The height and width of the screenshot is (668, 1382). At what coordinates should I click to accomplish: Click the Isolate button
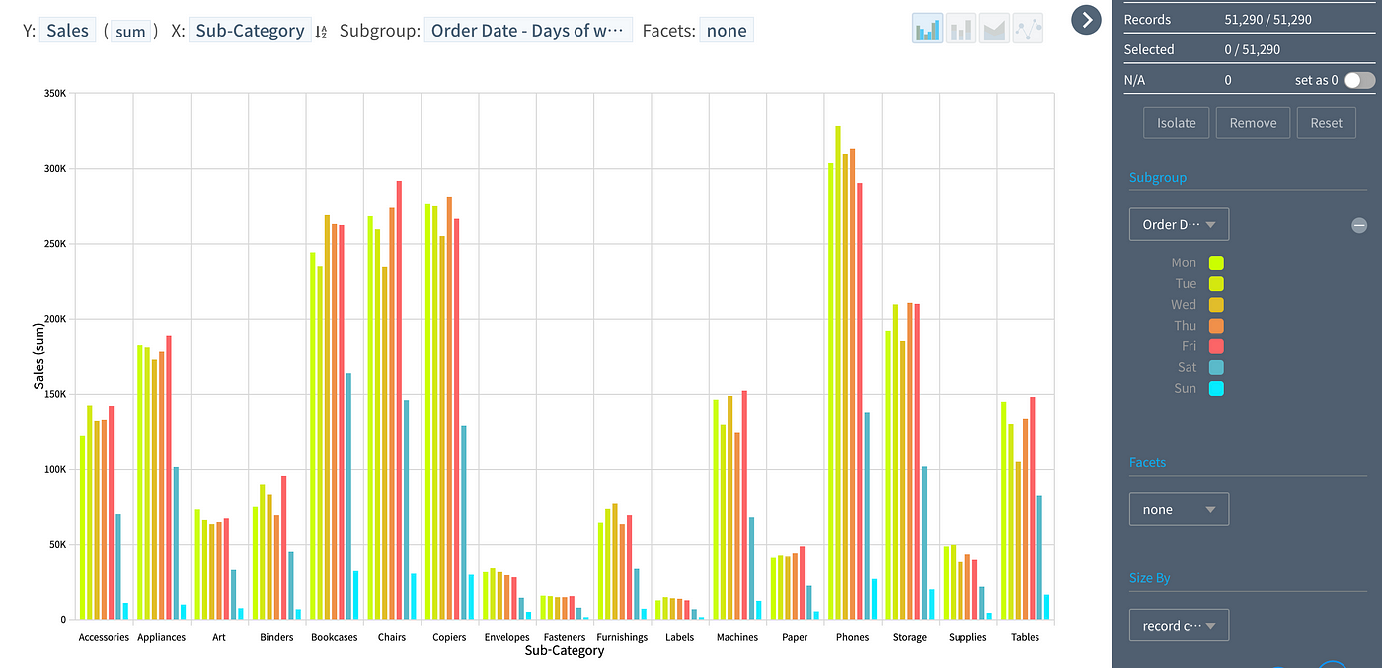(1176, 123)
